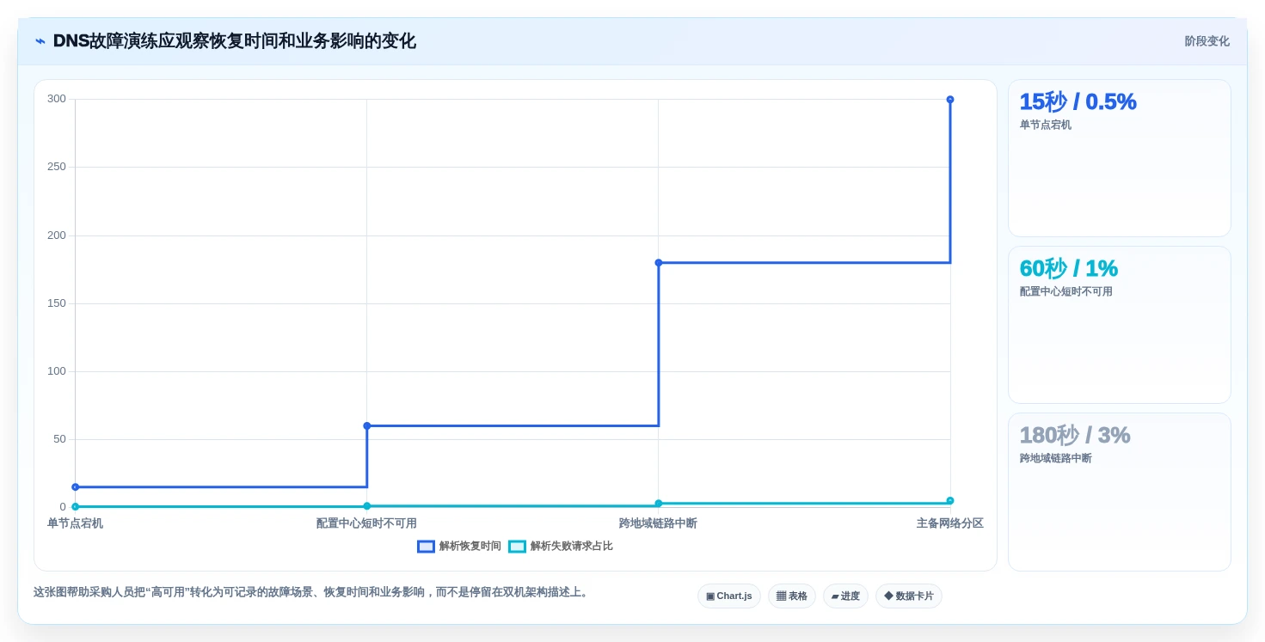Click the 阶段变化 label in the header
1265x642 pixels.
click(1207, 41)
